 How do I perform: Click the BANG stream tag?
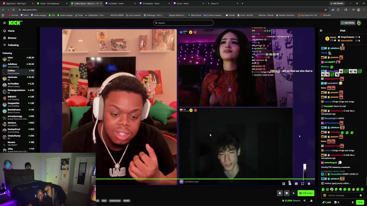point(126,201)
